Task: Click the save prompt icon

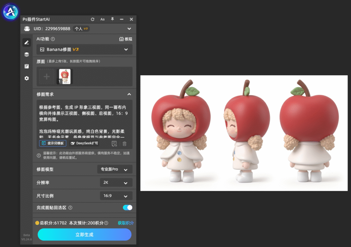Action: pos(114,144)
